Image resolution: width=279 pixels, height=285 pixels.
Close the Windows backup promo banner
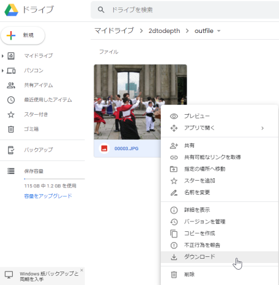(81, 270)
